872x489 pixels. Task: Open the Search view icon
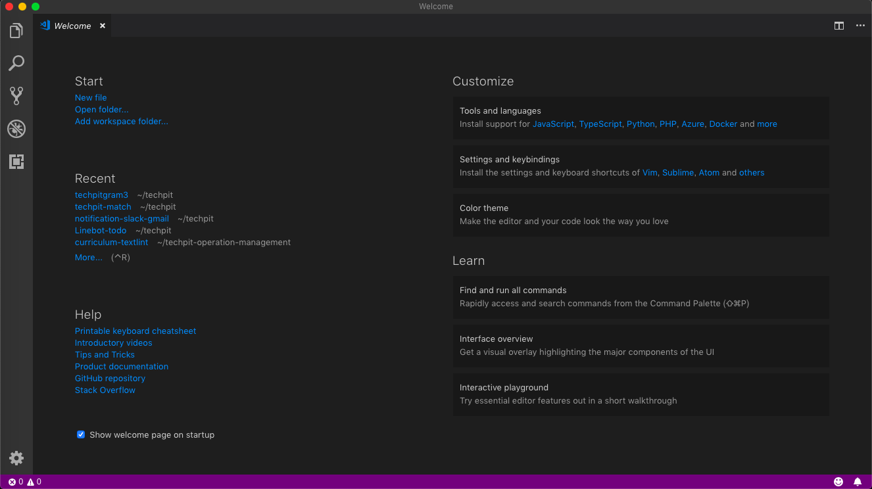pos(16,63)
